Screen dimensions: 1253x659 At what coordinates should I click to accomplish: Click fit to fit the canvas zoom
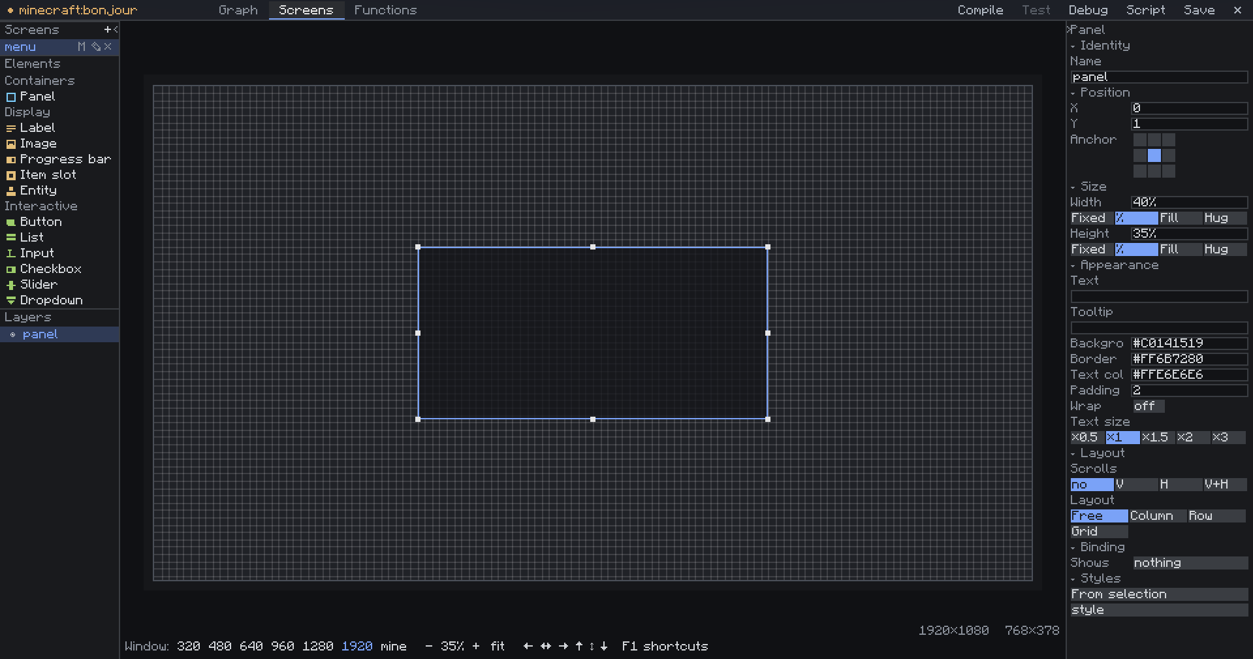(498, 646)
